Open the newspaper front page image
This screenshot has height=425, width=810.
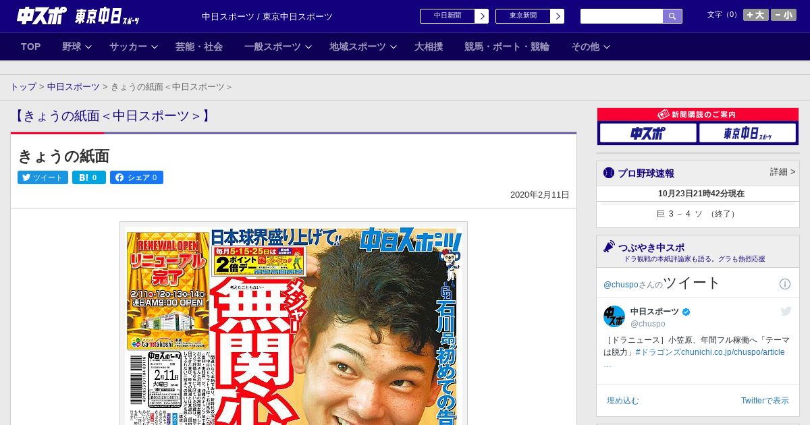[294, 324]
